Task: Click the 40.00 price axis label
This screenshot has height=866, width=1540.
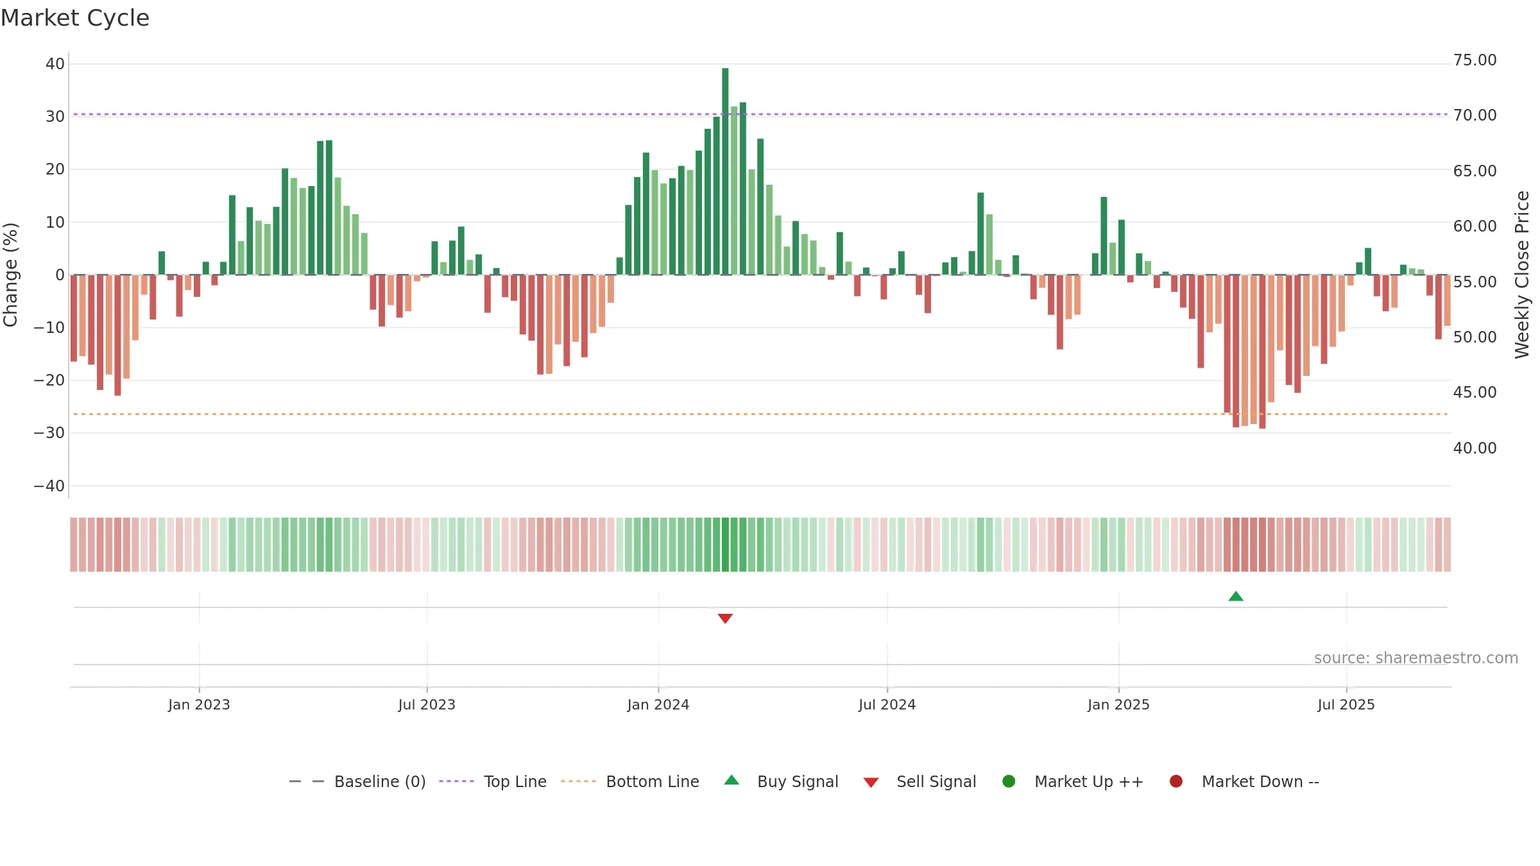Action: [x=1475, y=448]
